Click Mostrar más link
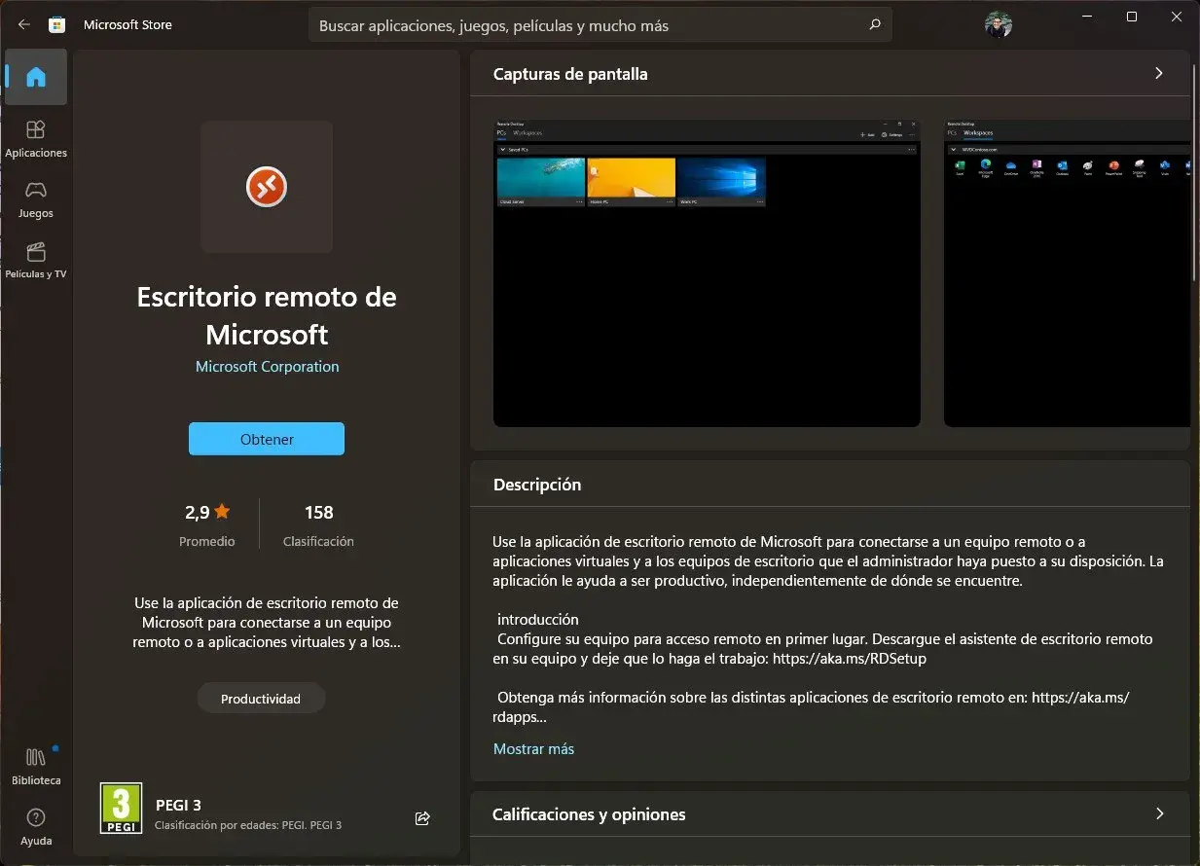 pyautogui.click(x=533, y=749)
